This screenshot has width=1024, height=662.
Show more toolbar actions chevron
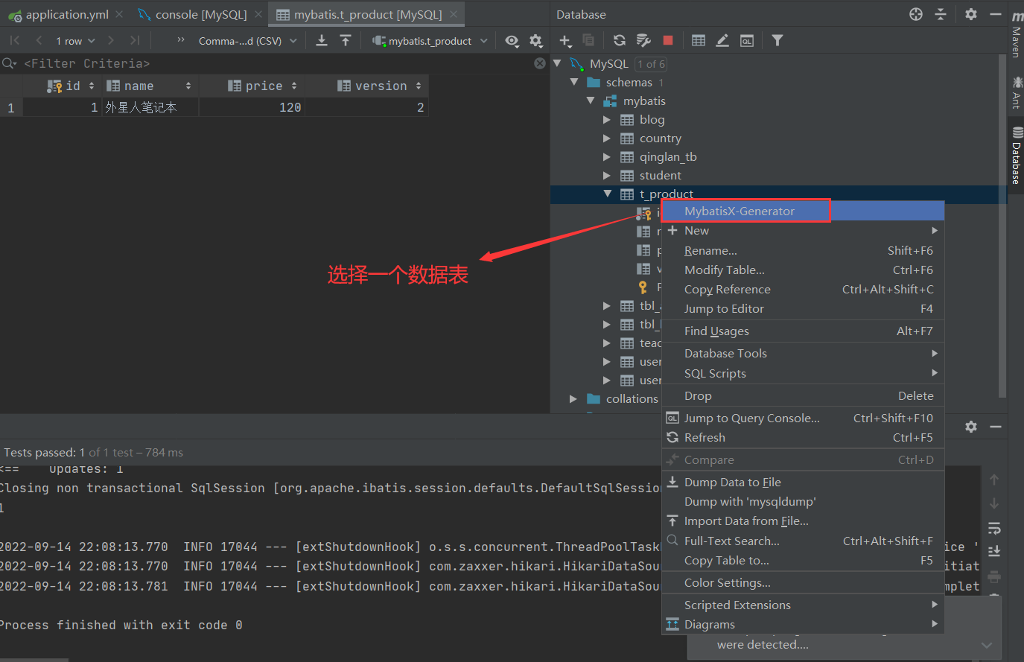(x=180, y=40)
